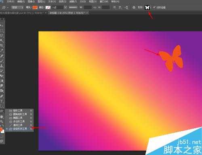This screenshot has height=155, width=202.
Task: Choose 直线工具 in the shape flyout
Action: [20, 125]
